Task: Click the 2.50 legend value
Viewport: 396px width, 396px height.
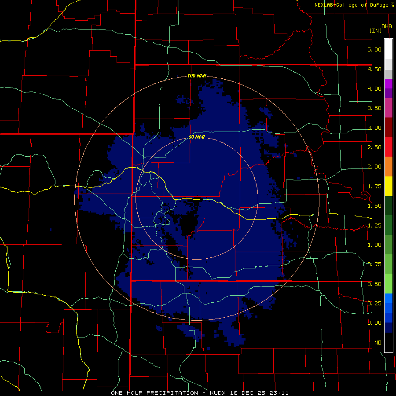Action: (374, 147)
